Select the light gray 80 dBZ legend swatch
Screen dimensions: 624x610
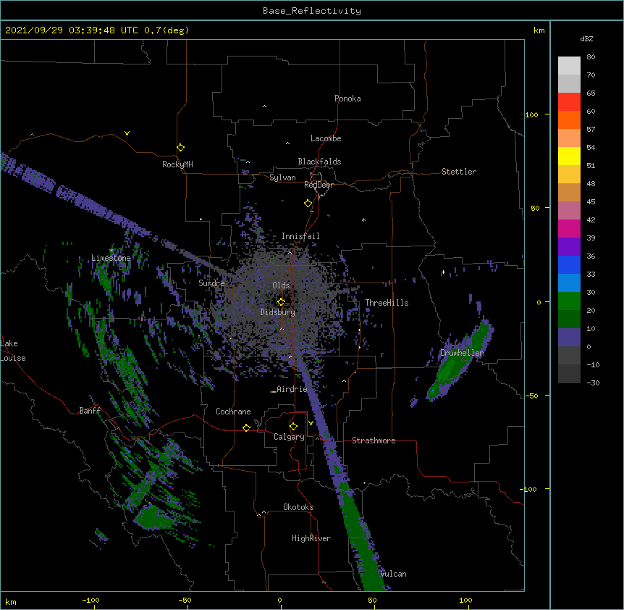(569, 66)
